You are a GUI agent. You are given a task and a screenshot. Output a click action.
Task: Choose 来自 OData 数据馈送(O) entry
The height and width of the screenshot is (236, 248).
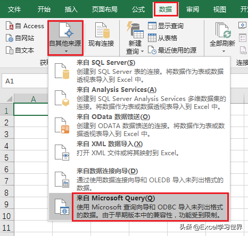point(139,125)
